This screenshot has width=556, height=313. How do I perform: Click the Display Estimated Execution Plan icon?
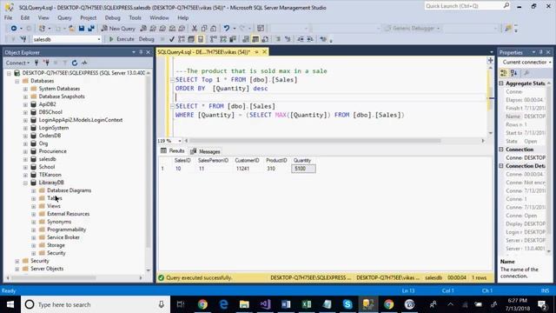182,39
